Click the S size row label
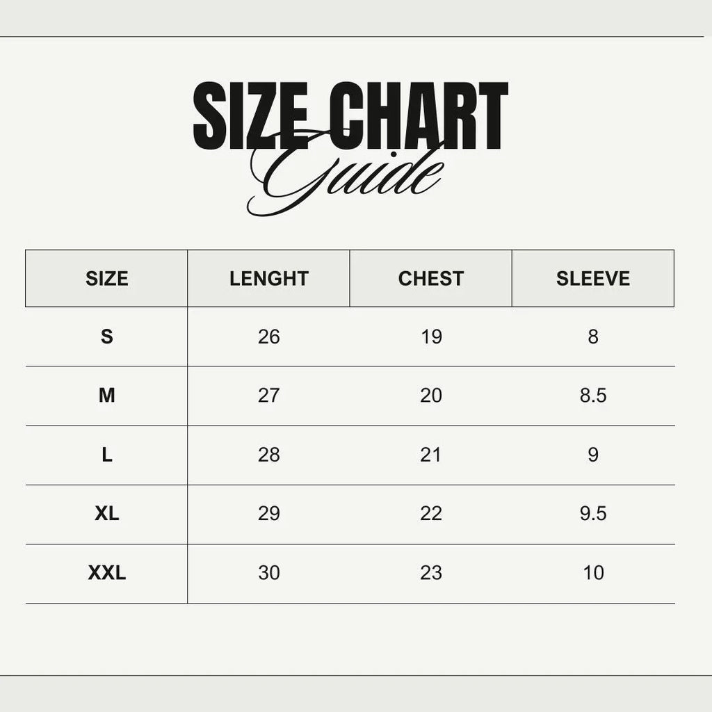This screenshot has width=712, height=712. pyautogui.click(x=107, y=337)
